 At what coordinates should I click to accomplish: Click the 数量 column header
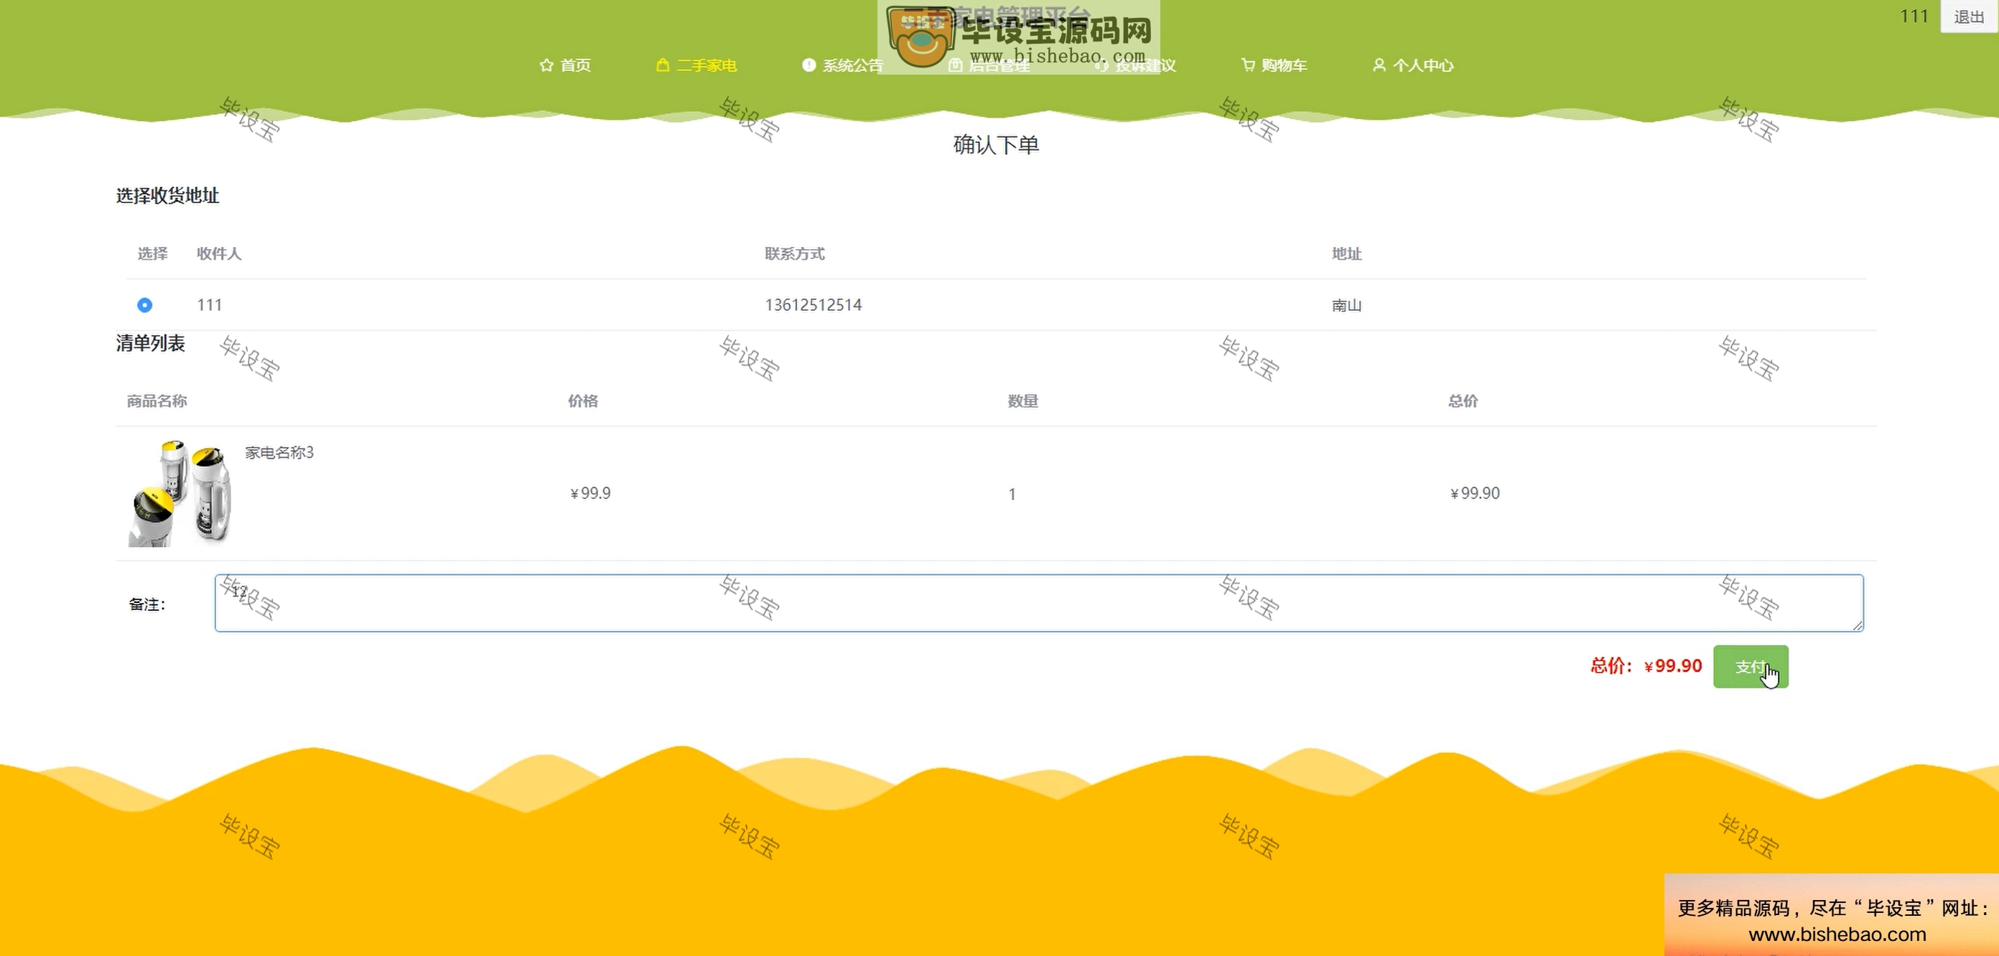1022,401
